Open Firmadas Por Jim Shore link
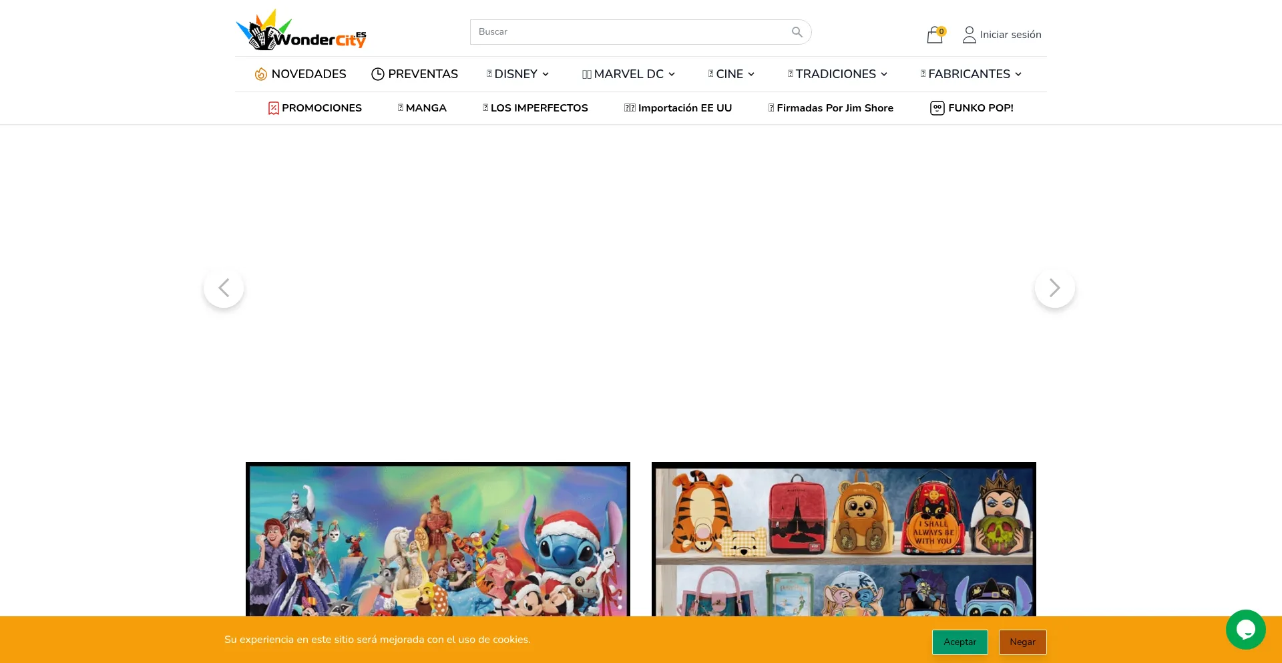Viewport: 1282px width, 663px height. pos(831,108)
